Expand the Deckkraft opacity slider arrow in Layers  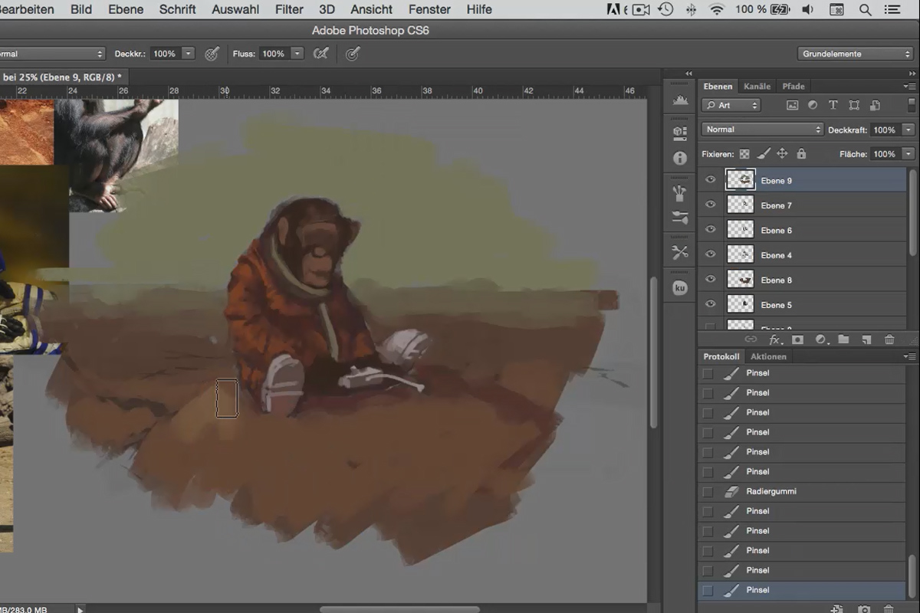[x=909, y=130]
